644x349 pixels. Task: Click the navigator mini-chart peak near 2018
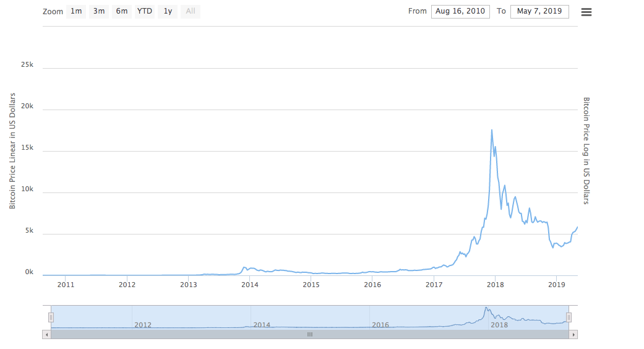[x=486, y=308]
